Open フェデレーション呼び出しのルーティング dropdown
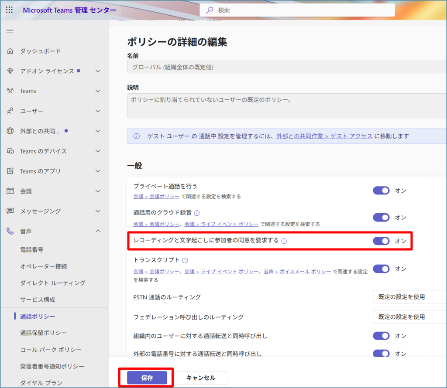Screen dimensions: 447x388 [409, 317]
